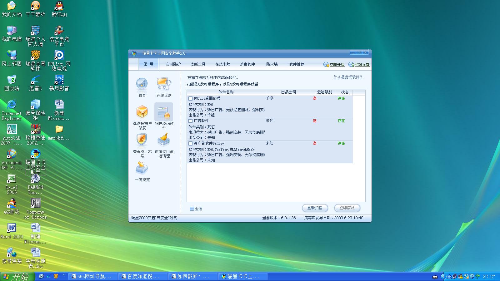Open 网上邻居 desktop icon

[x=12, y=58]
